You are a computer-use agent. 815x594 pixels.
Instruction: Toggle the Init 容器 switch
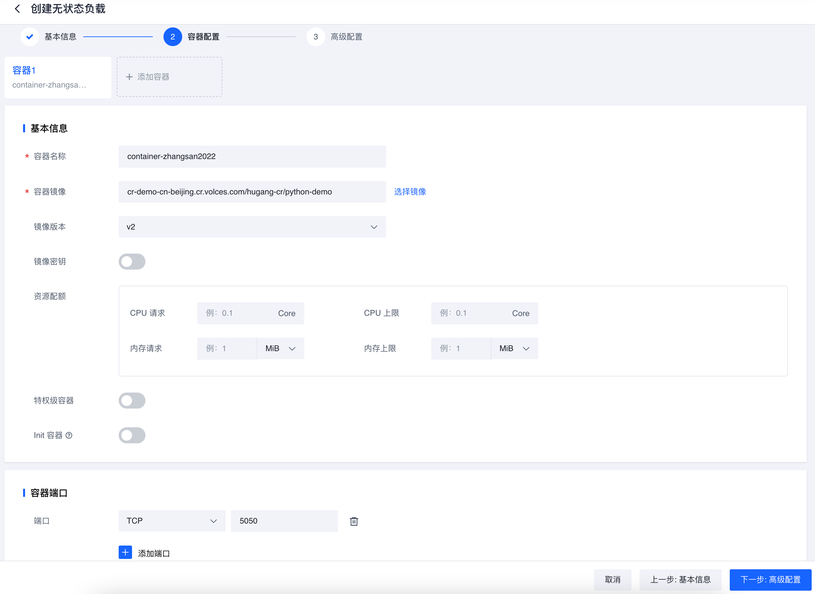pyautogui.click(x=132, y=435)
